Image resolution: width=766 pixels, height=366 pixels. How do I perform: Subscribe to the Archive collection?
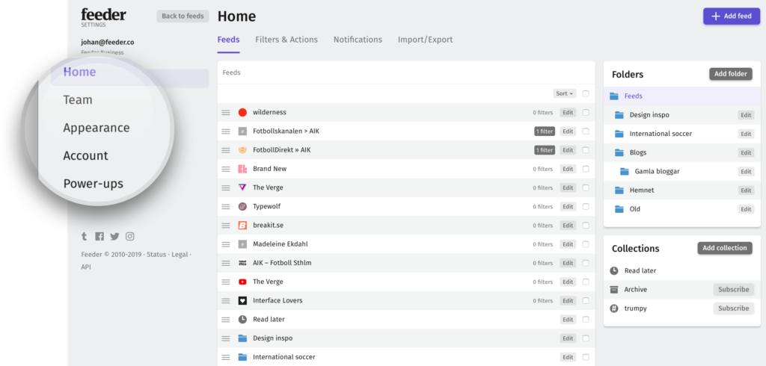(x=733, y=289)
